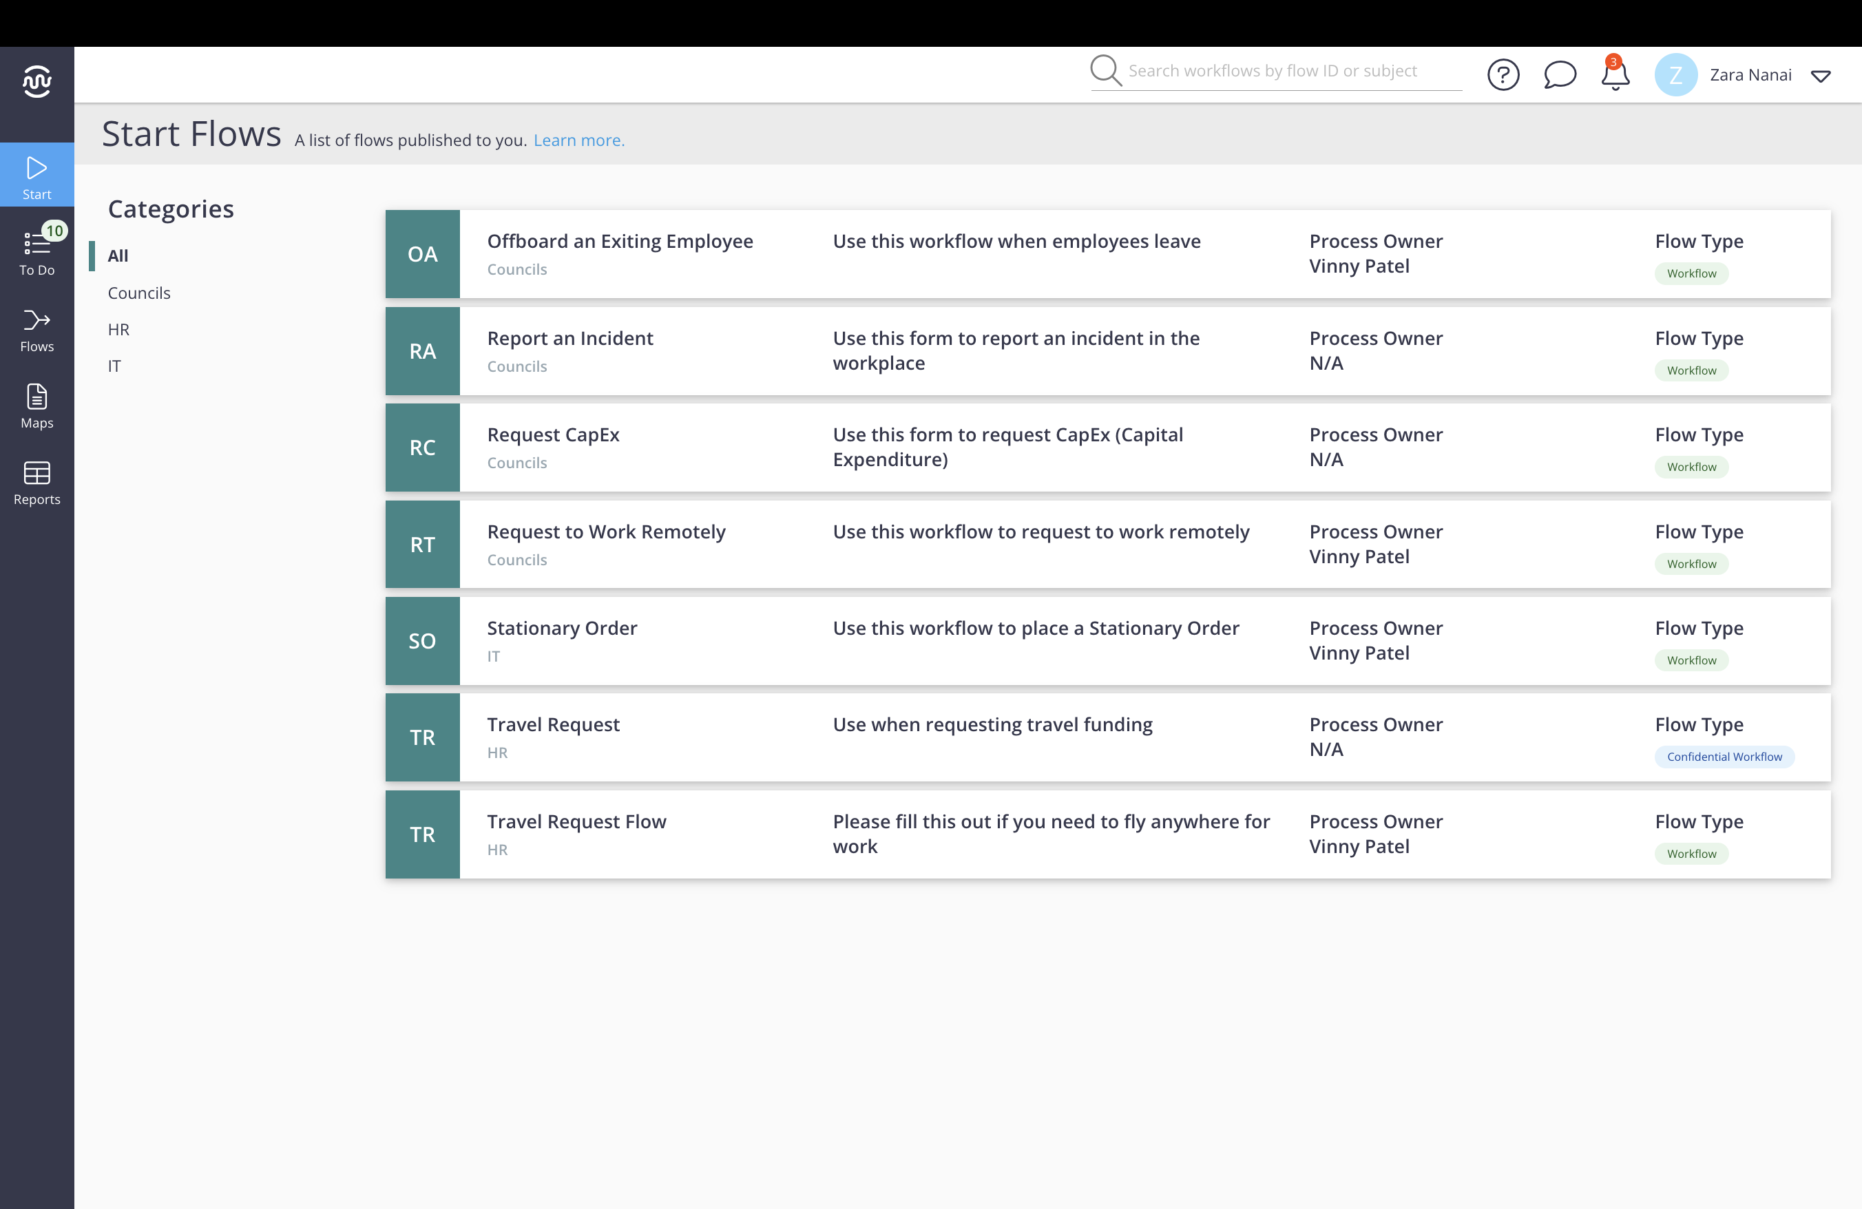Open the chat messages icon
The width and height of the screenshot is (1862, 1209).
[1558, 75]
